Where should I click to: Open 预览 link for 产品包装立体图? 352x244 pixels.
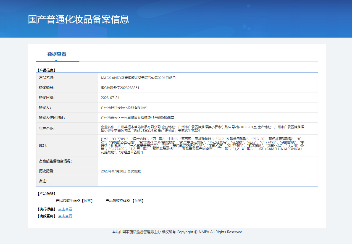point(138,201)
